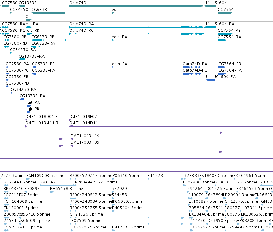
Task: Click BAC end DME1-013M11.R
Action: pos(26,126)
